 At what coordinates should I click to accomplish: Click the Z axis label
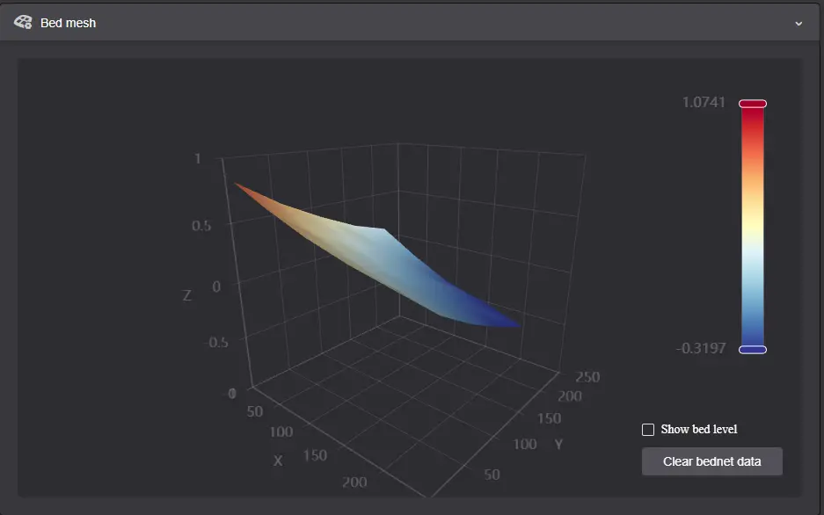[187, 295]
